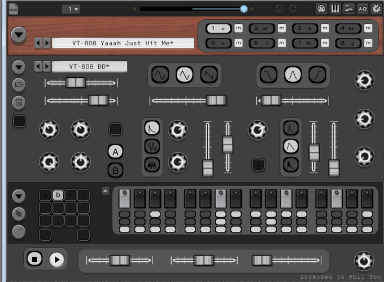Select band-pass filter shape
Screen dimensions: 384x282
tap(293, 75)
